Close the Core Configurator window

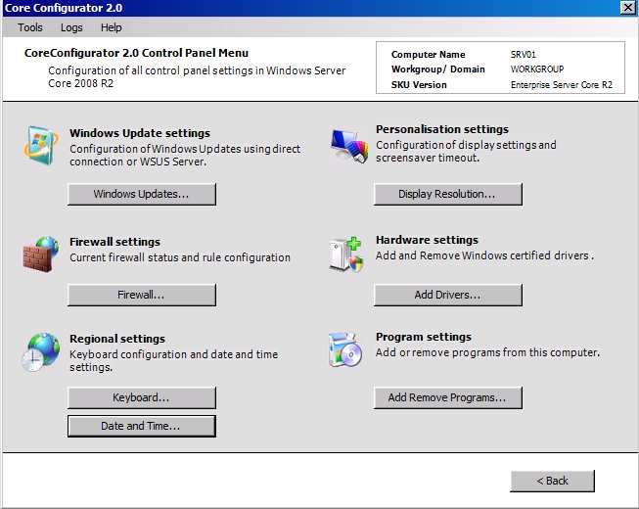click(x=627, y=8)
